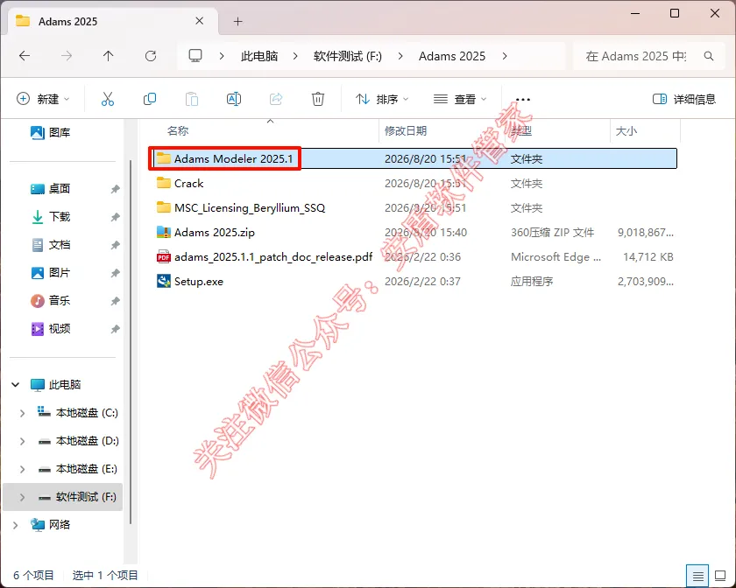This screenshot has height=588, width=736.
Task: Unpin 文档 using its pin icon
Action: coord(115,245)
